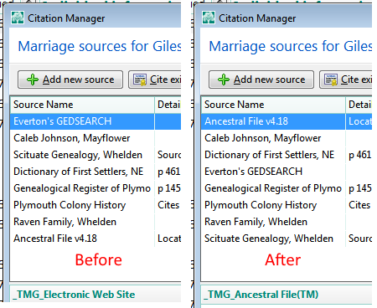
Task: Click p 145 detail cell in Before list
Action: [168, 188]
